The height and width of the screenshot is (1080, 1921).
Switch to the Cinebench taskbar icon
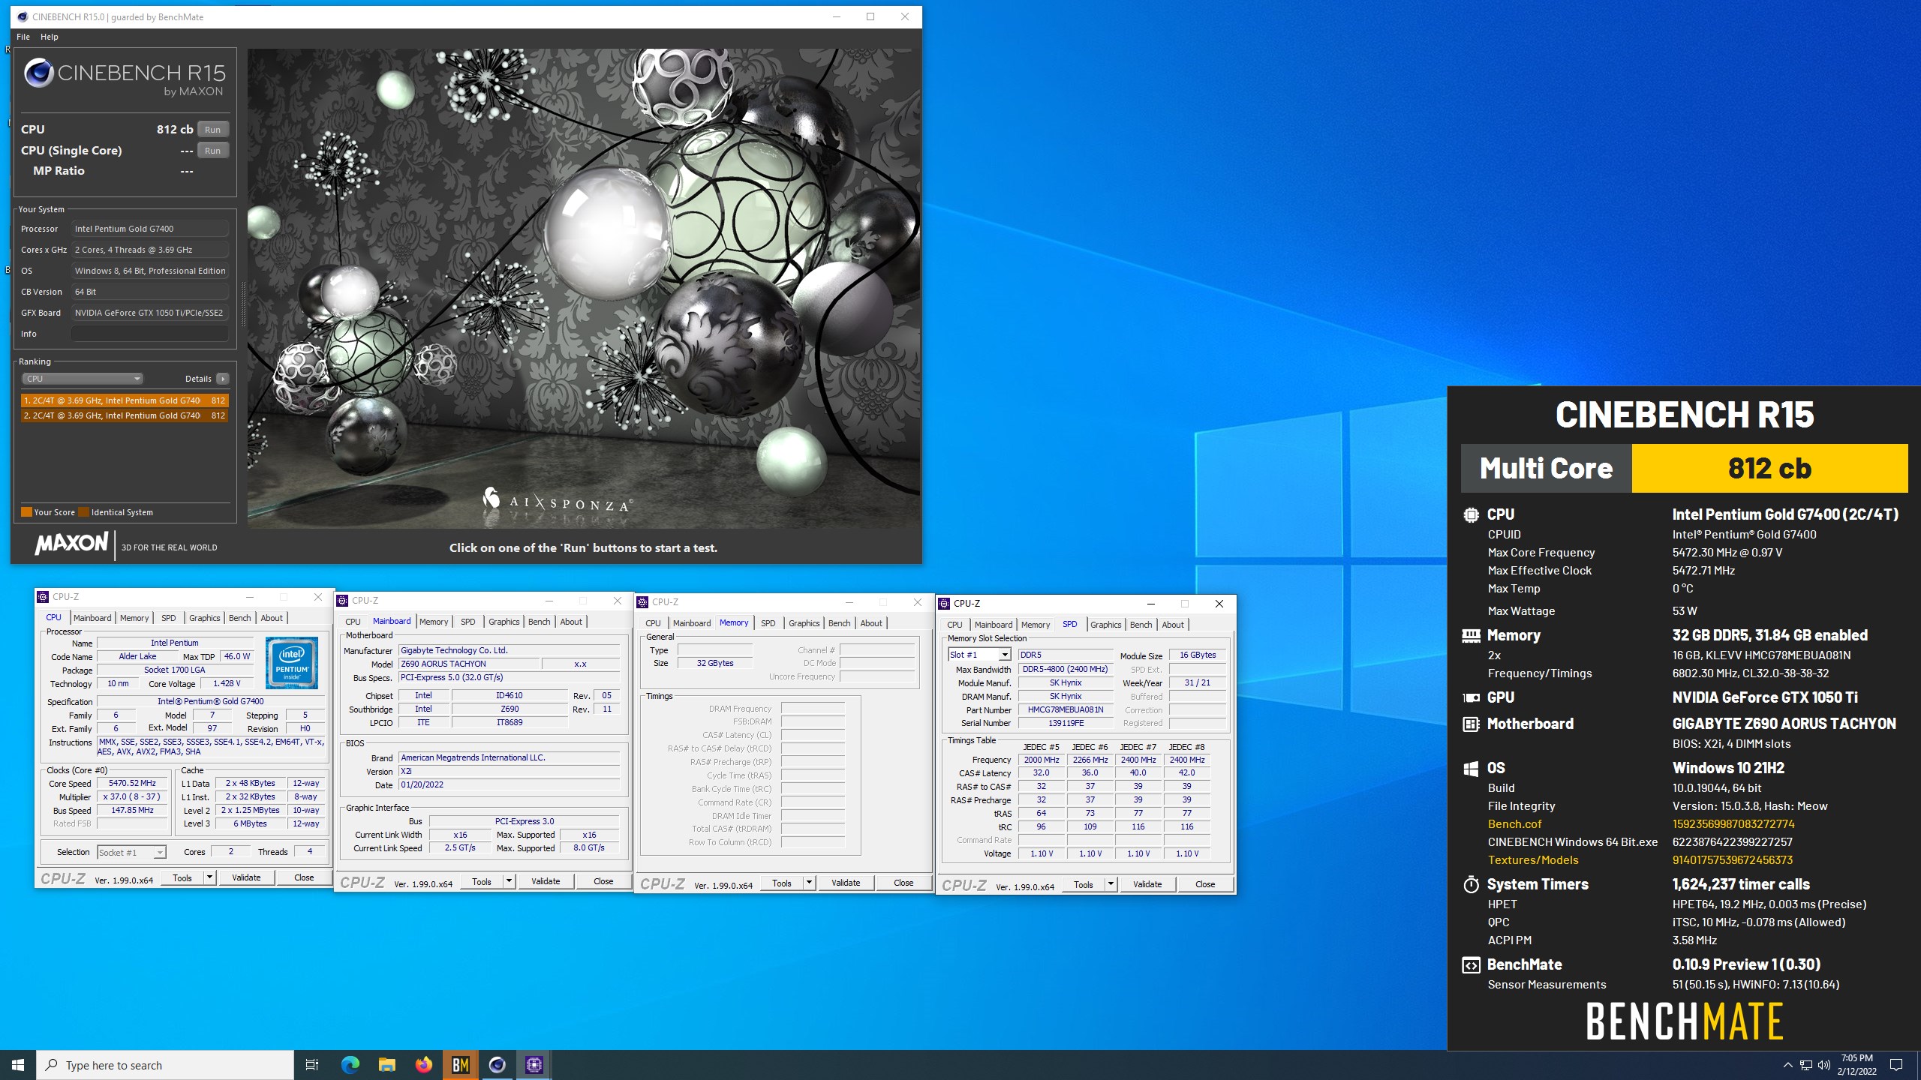point(497,1065)
